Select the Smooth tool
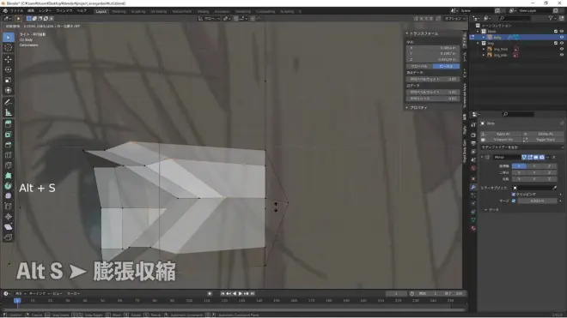Viewport: 567px width, 318px height. click(9, 196)
